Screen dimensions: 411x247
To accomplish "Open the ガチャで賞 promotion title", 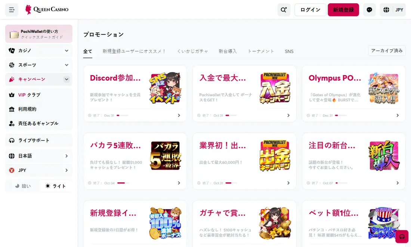I will point(222,213).
